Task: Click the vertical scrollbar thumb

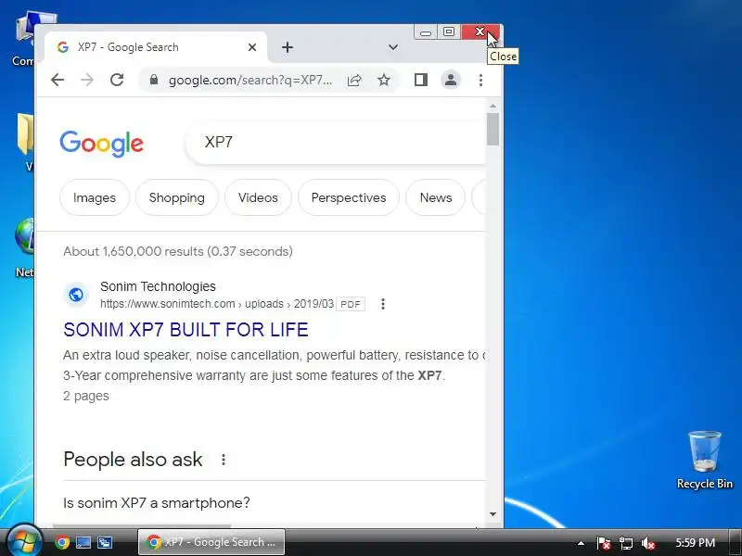Action: tap(493, 129)
